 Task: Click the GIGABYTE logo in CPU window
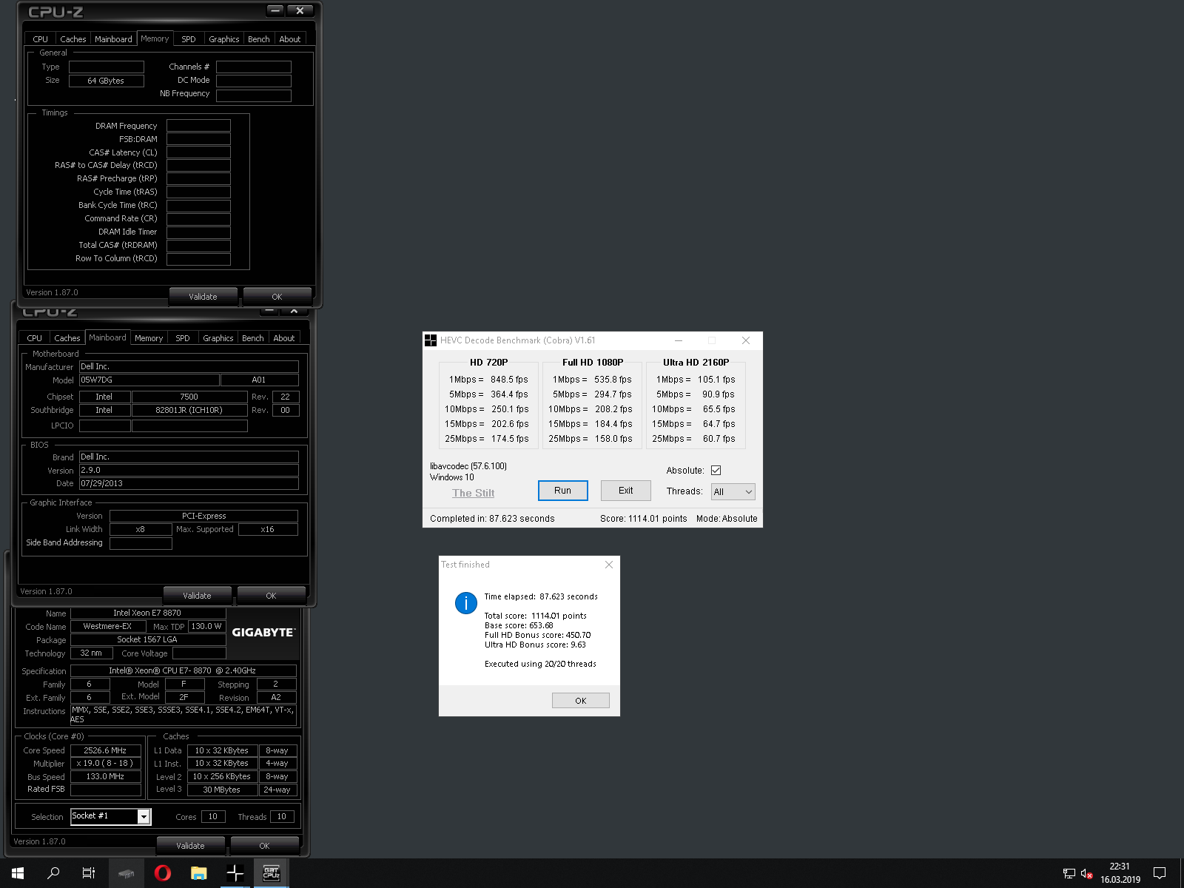(x=263, y=633)
